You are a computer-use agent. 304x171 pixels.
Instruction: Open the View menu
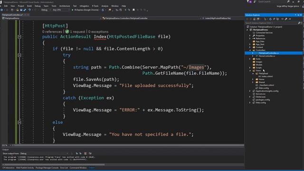(x=13, y=6)
